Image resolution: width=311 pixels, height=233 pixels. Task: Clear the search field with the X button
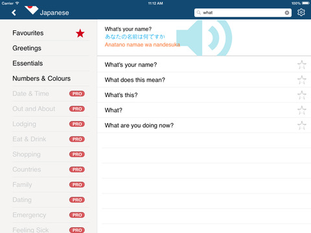[x=287, y=13]
